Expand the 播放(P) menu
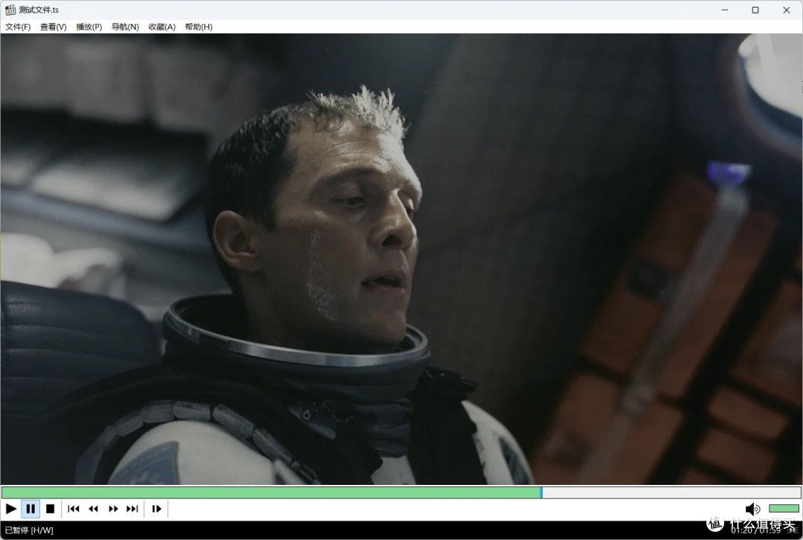803x540 pixels. tap(89, 27)
